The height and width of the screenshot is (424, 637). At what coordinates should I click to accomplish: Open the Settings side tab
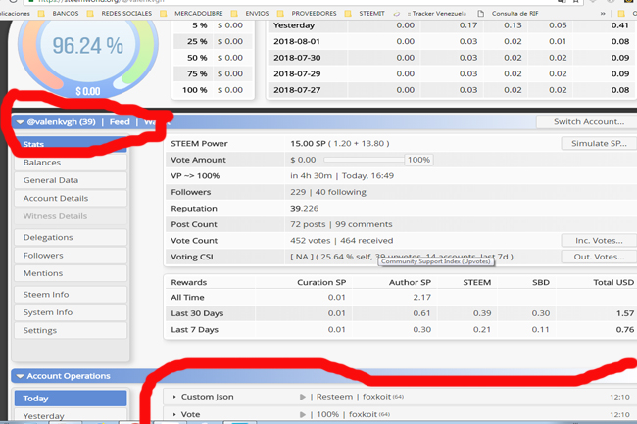point(71,330)
